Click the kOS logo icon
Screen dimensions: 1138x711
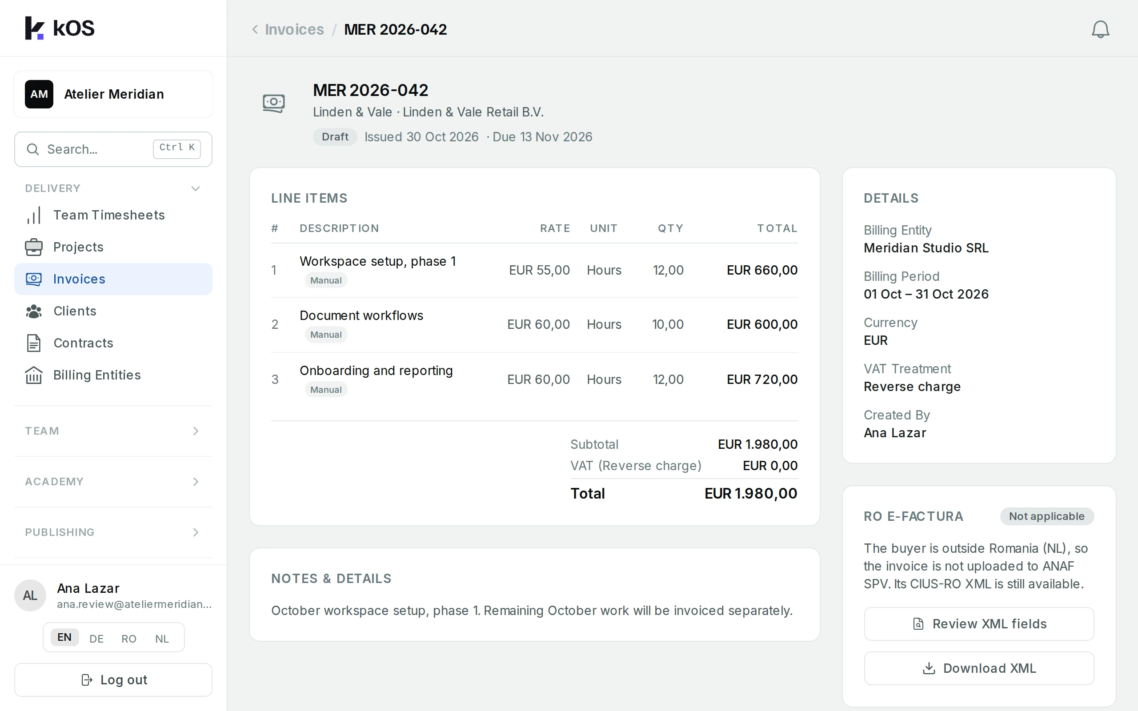(x=34, y=28)
